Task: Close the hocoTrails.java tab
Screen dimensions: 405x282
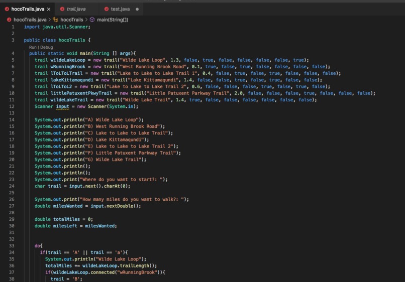Action: tap(49, 10)
